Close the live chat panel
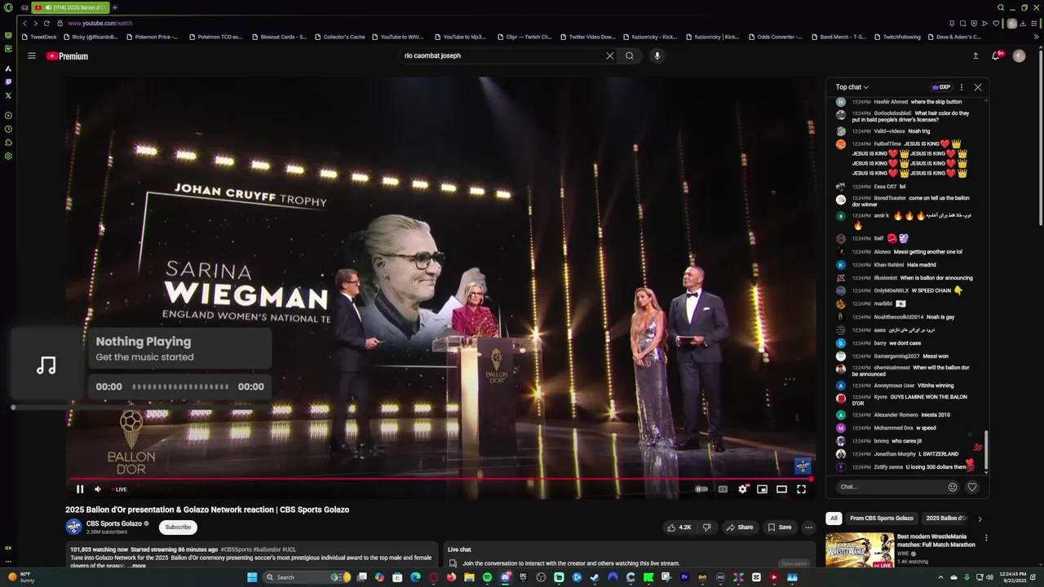The image size is (1044, 587). (978, 87)
